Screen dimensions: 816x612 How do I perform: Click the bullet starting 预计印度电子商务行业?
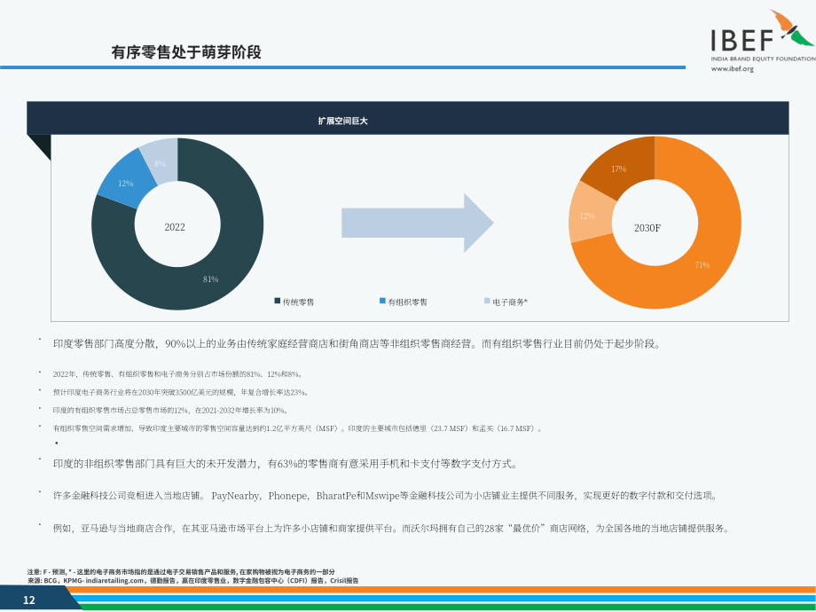pyautogui.click(x=181, y=392)
